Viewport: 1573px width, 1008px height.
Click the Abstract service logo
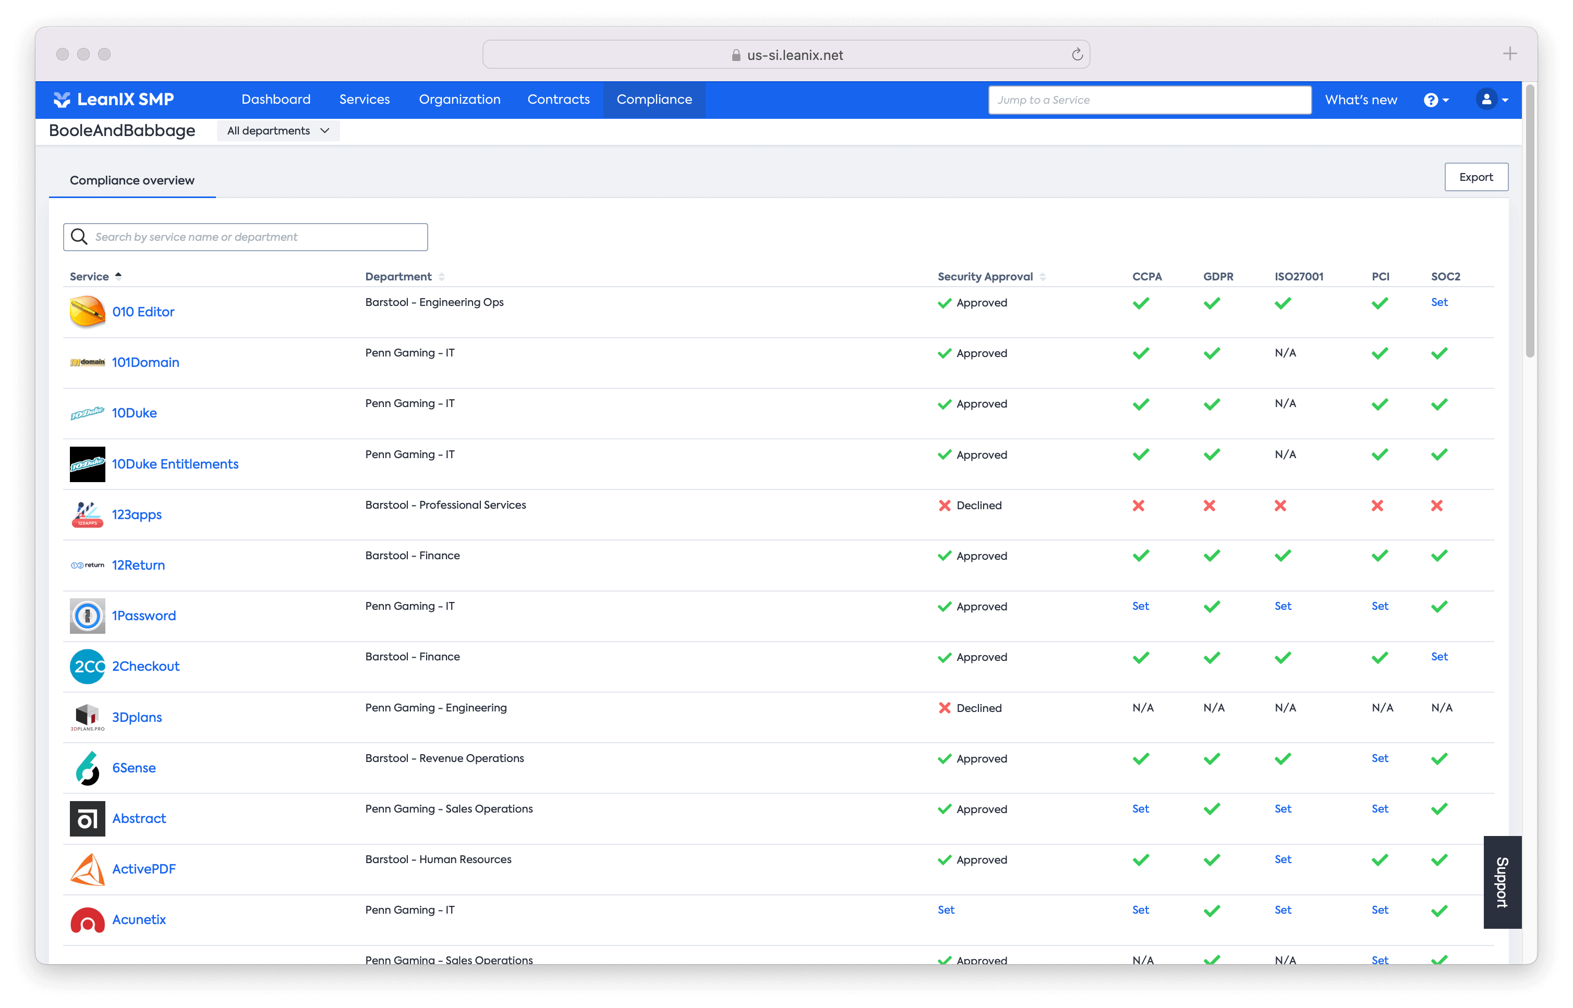pyautogui.click(x=87, y=818)
